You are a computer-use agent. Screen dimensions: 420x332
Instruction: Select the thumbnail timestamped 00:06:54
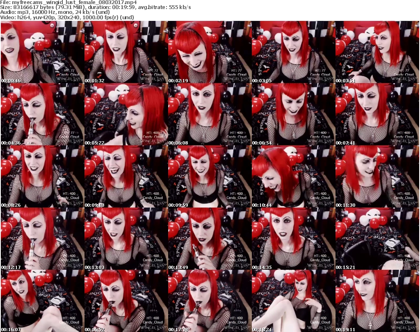[x=293, y=114]
